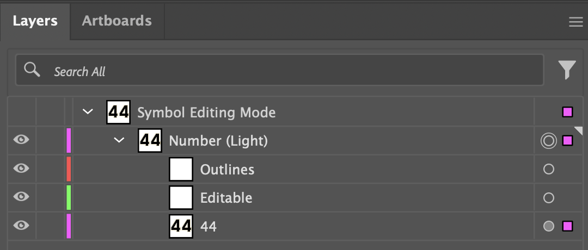Click the Editable layer target circle
Screen dimensions: 588x250
click(x=548, y=198)
